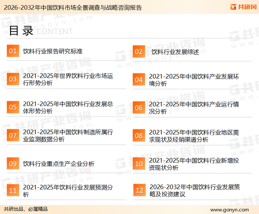Screen dimensions: 259x214
Task: Click the orange 06 number badge
Action: 139,108
